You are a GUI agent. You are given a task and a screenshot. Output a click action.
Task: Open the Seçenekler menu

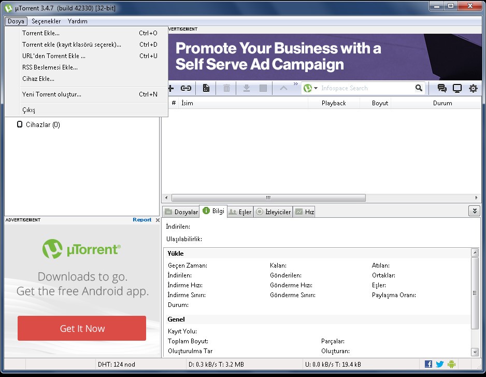click(x=46, y=21)
